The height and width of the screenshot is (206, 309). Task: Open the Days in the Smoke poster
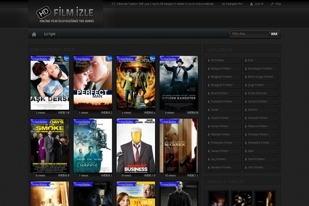click(49, 145)
